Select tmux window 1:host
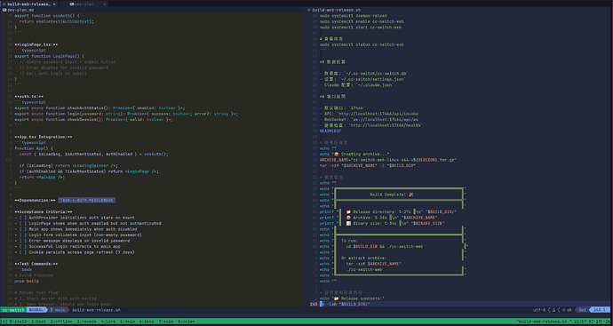Viewport: 613px width, 326px height. tap(39, 322)
